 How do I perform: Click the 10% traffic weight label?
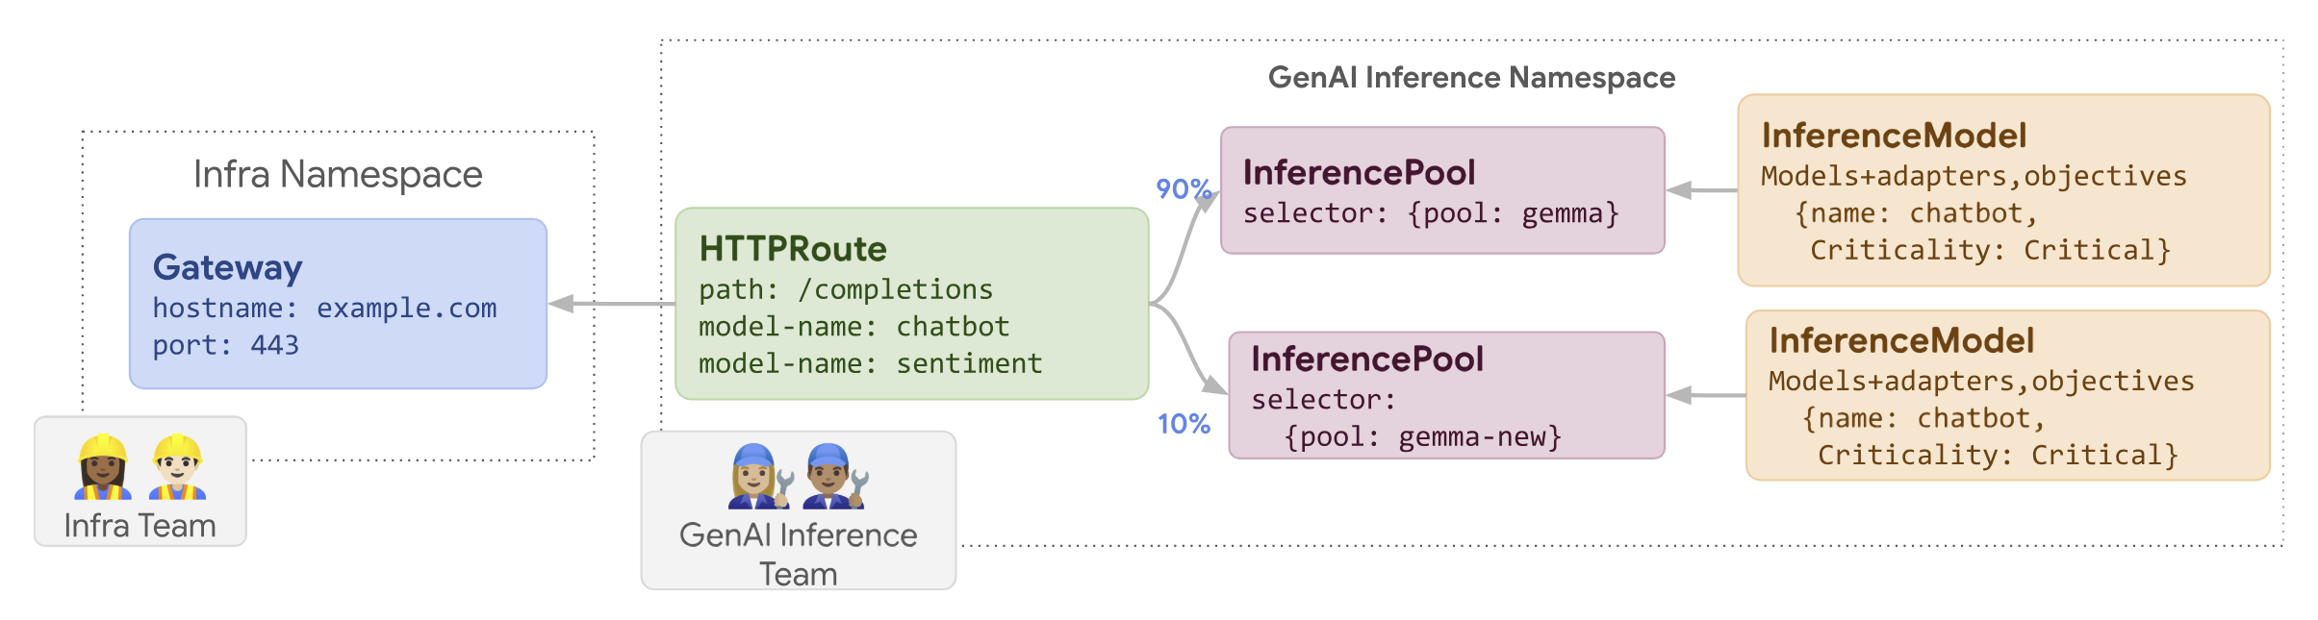1184,424
